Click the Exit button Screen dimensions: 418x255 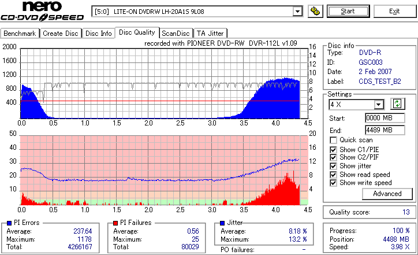pos(394,11)
